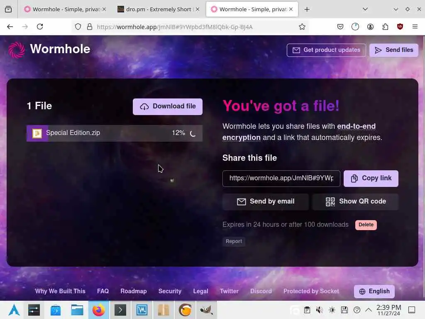
Task: Click the Send files button
Action: tap(393, 50)
